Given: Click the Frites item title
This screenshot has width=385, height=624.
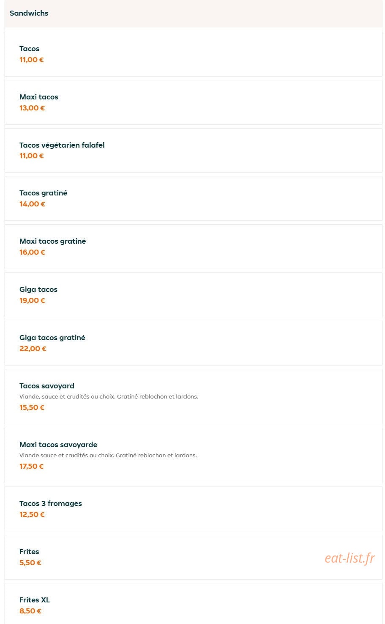Looking at the screenshot, I should pyautogui.click(x=29, y=552).
